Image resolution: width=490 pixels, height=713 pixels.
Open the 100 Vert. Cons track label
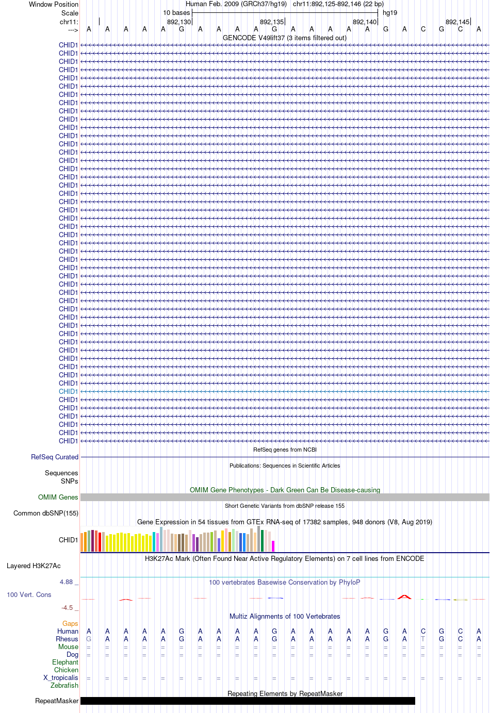29,594
